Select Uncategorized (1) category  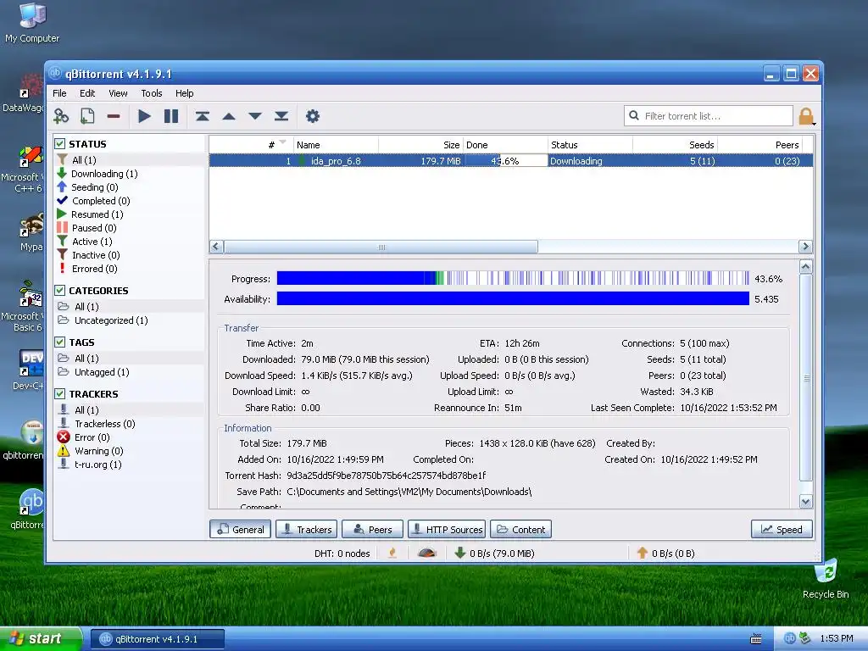[111, 320]
